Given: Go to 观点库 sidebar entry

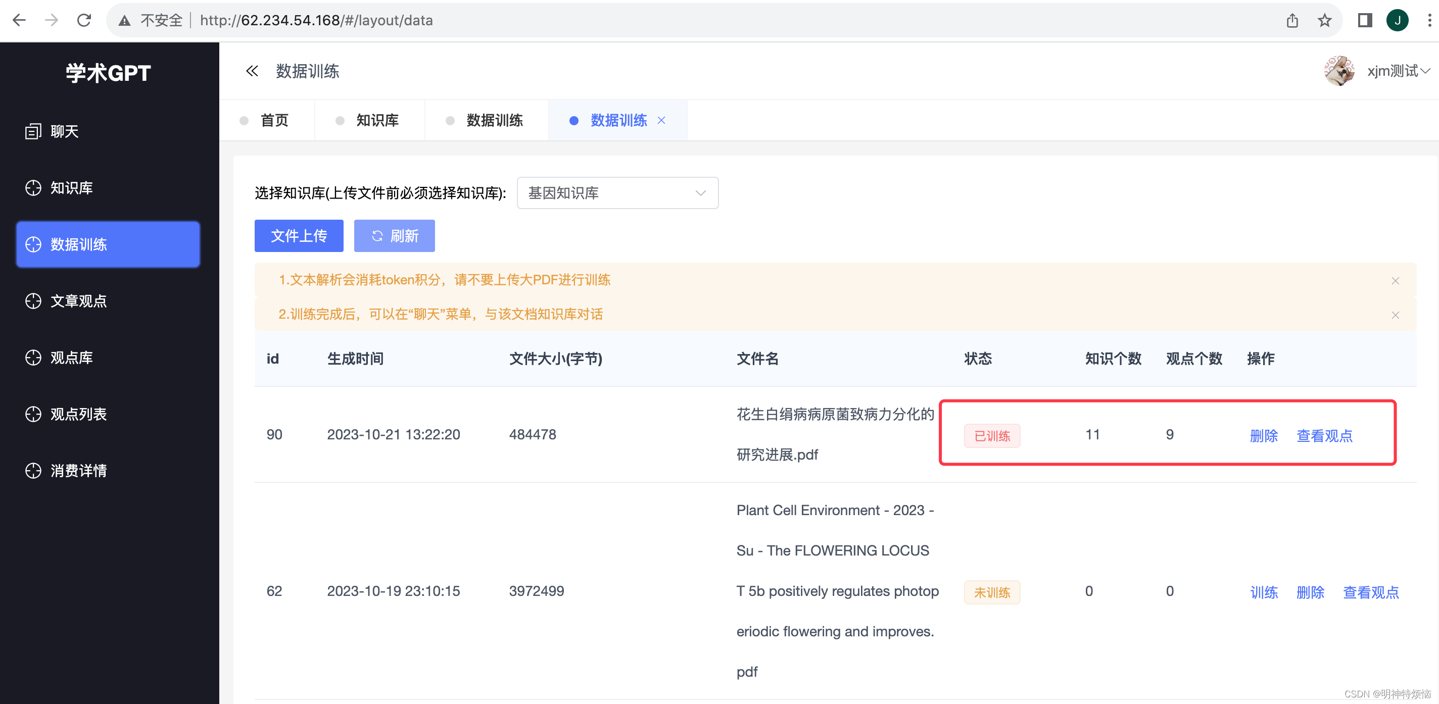Looking at the screenshot, I should [71, 358].
